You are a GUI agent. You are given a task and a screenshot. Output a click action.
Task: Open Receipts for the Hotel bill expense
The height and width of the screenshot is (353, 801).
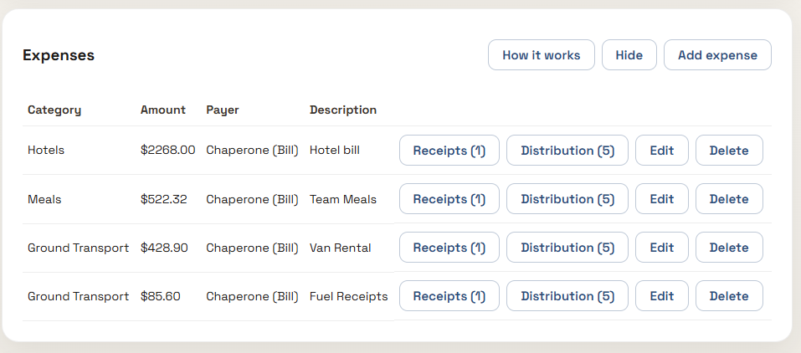click(449, 151)
